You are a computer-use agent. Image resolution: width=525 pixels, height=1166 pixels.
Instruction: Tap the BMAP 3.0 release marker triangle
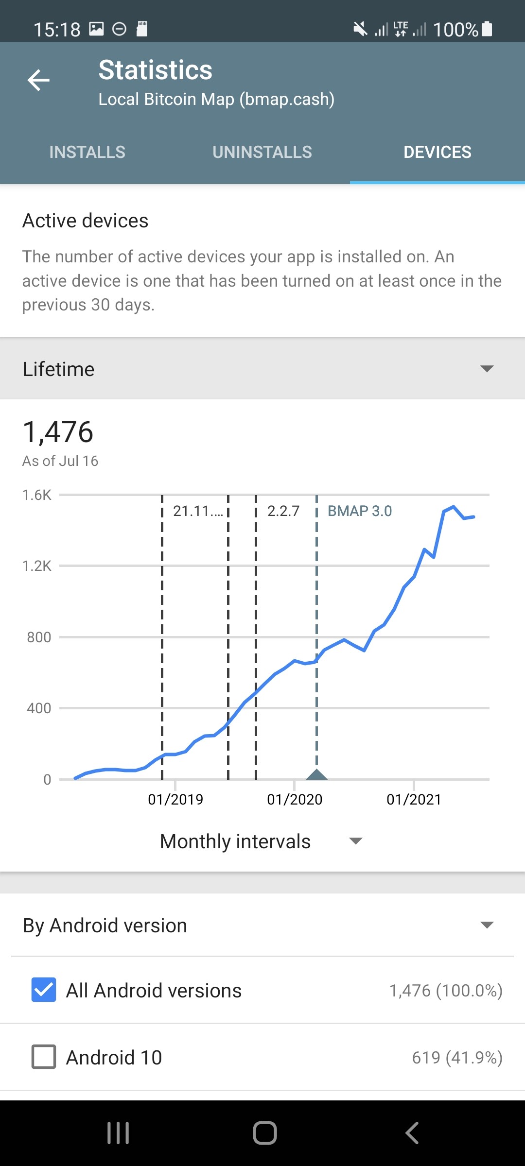[316, 774]
